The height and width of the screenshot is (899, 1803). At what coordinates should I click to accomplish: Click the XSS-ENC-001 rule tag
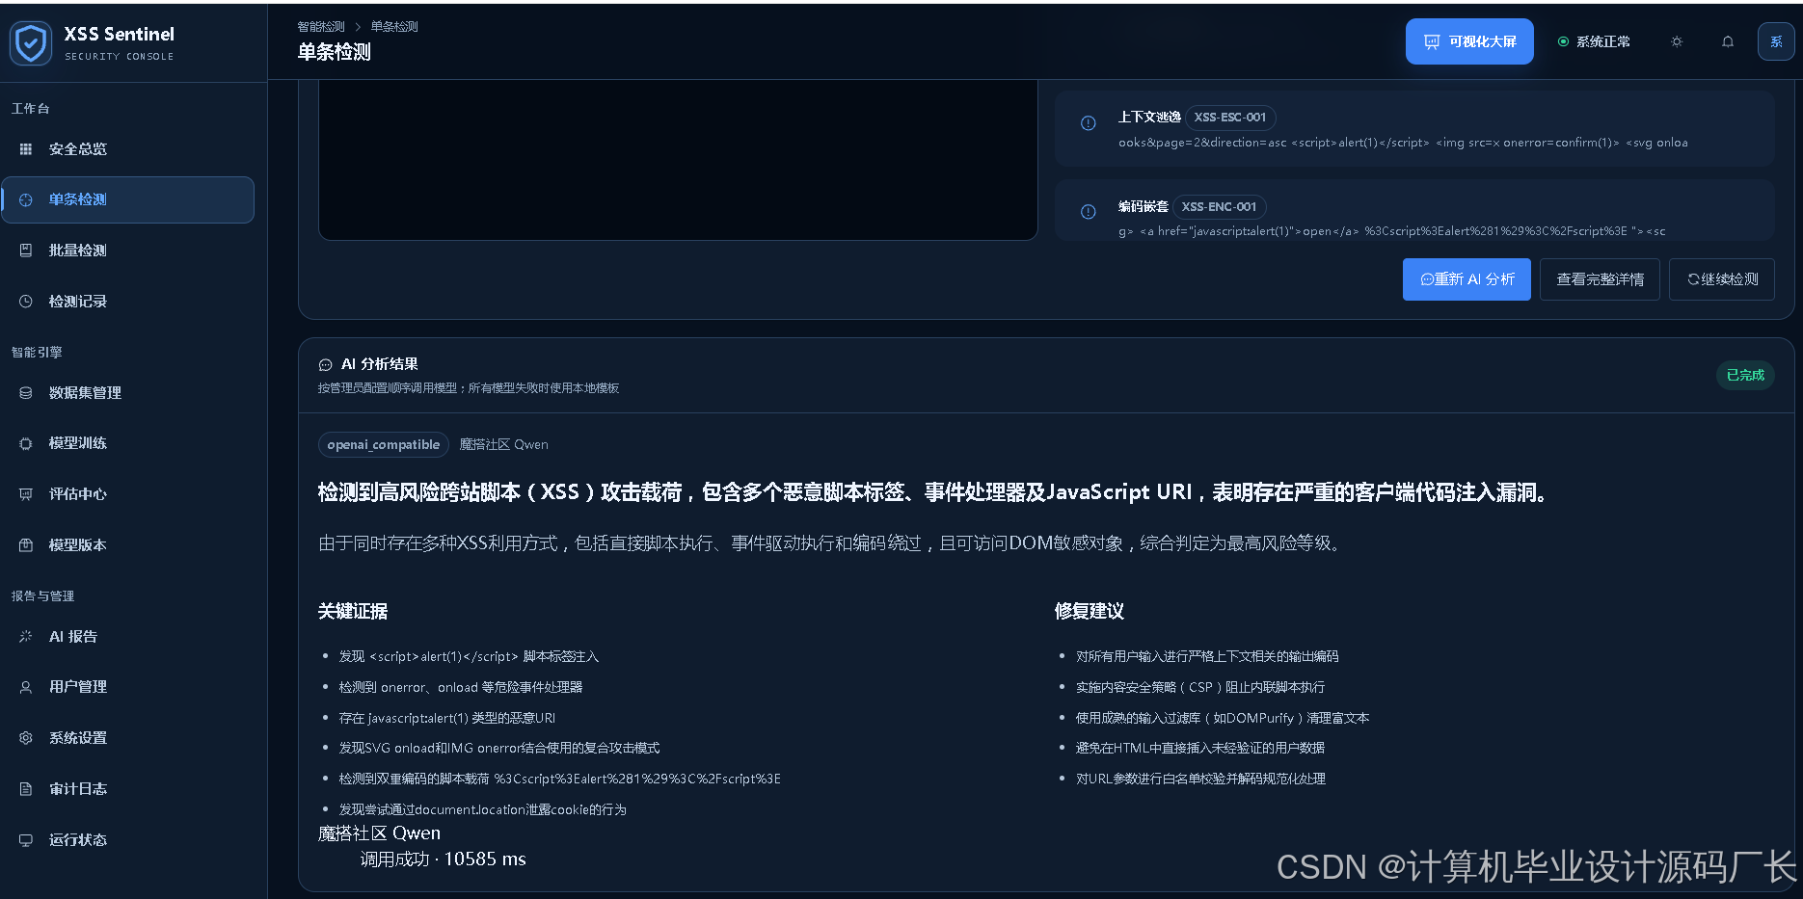pos(1219,207)
